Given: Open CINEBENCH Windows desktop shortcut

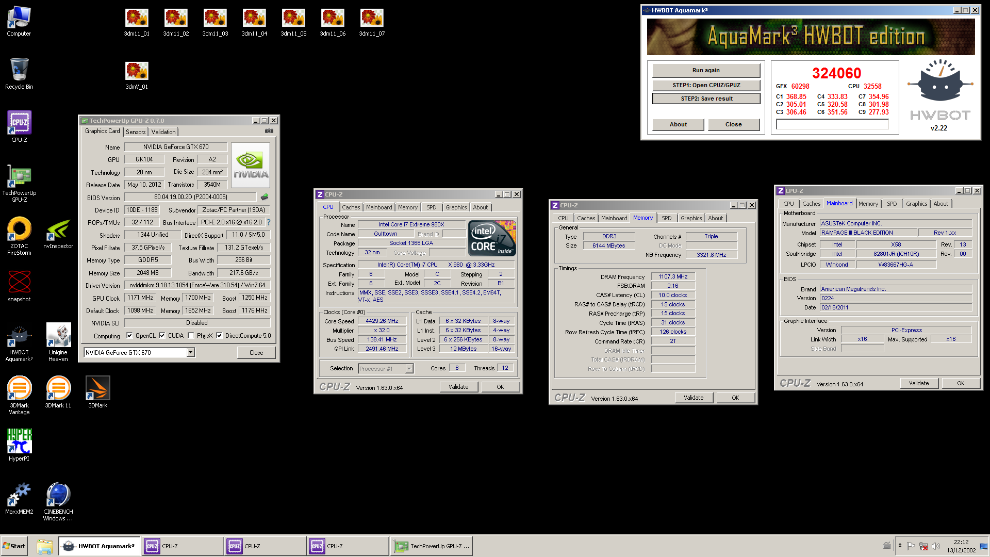Looking at the screenshot, I should 58,501.
